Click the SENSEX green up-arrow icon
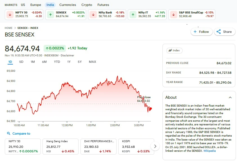 click(51, 15)
